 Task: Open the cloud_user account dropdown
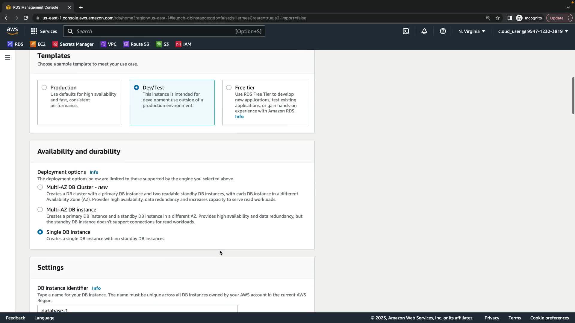(x=533, y=31)
